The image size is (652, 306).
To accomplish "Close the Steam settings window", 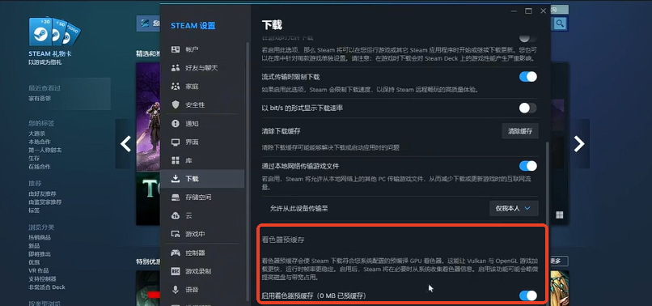I will 543,11.
